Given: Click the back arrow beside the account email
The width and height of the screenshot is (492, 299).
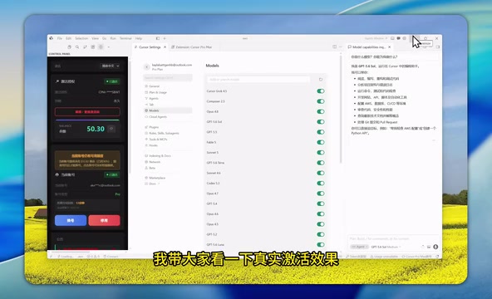Looking at the screenshot, I should pos(146,66).
